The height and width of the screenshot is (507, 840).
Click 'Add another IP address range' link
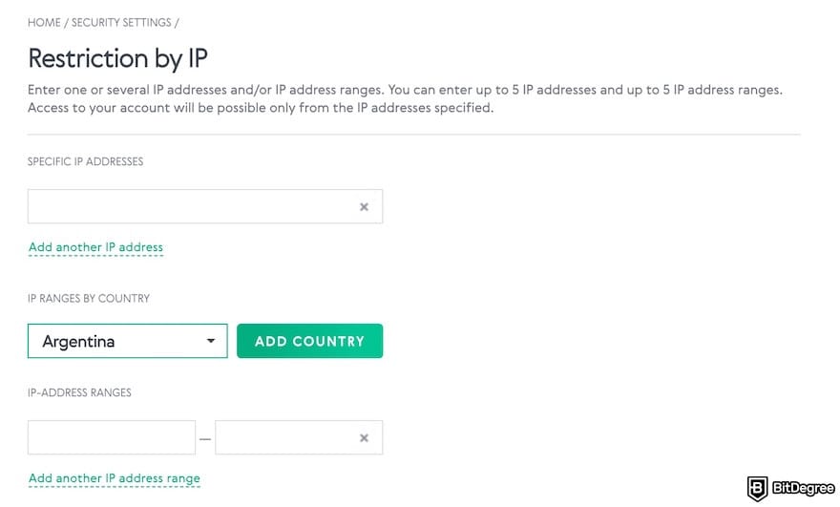pyautogui.click(x=115, y=478)
